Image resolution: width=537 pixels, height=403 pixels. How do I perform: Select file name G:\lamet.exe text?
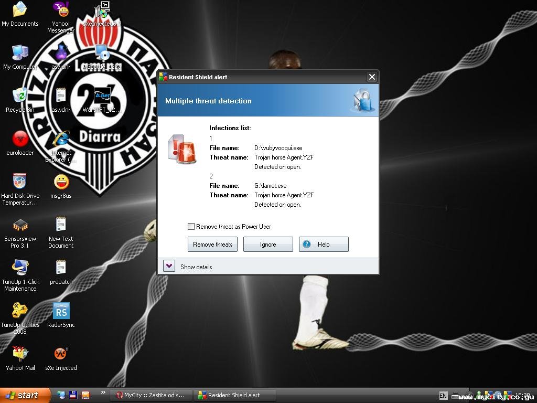click(x=270, y=186)
